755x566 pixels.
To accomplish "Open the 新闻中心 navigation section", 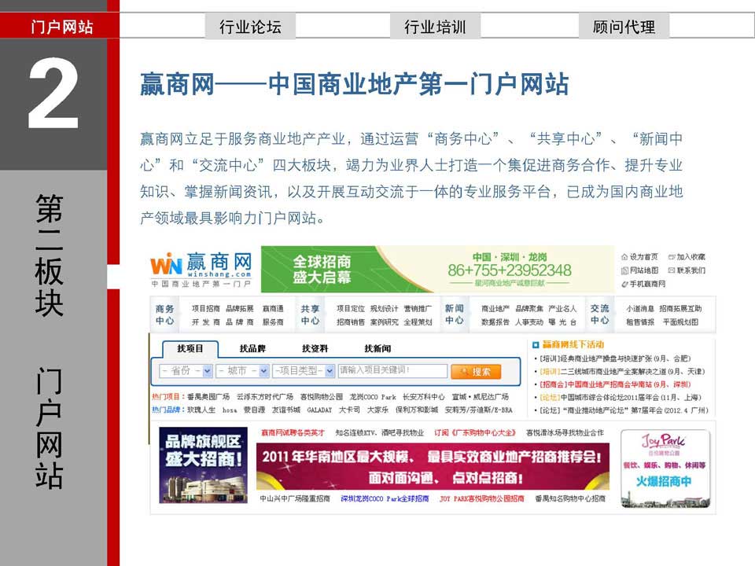I will [x=454, y=314].
